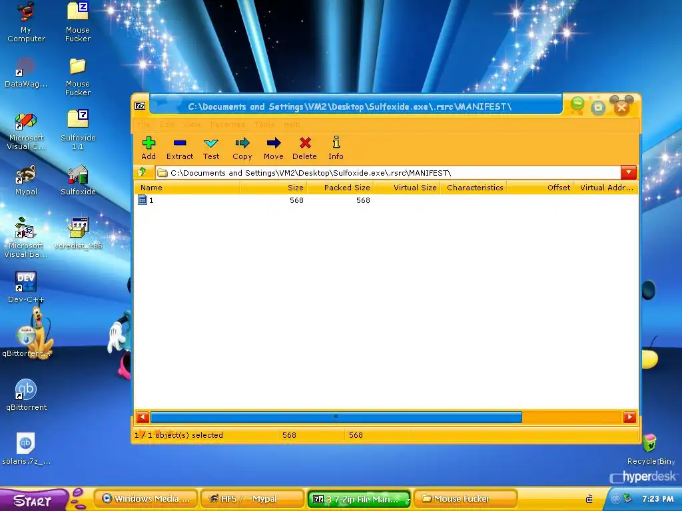
Task: Open the File menu
Action: tap(144, 124)
